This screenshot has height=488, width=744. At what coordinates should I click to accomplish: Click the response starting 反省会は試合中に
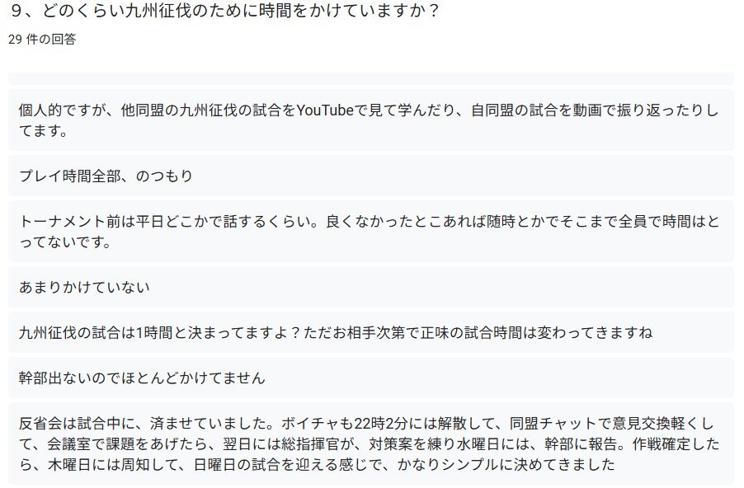pyautogui.click(x=371, y=443)
